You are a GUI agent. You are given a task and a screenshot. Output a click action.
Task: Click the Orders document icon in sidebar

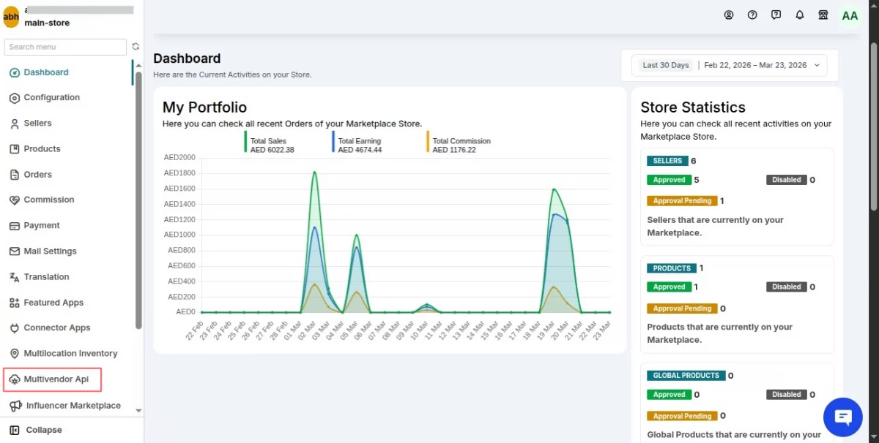tap(15, 175)
